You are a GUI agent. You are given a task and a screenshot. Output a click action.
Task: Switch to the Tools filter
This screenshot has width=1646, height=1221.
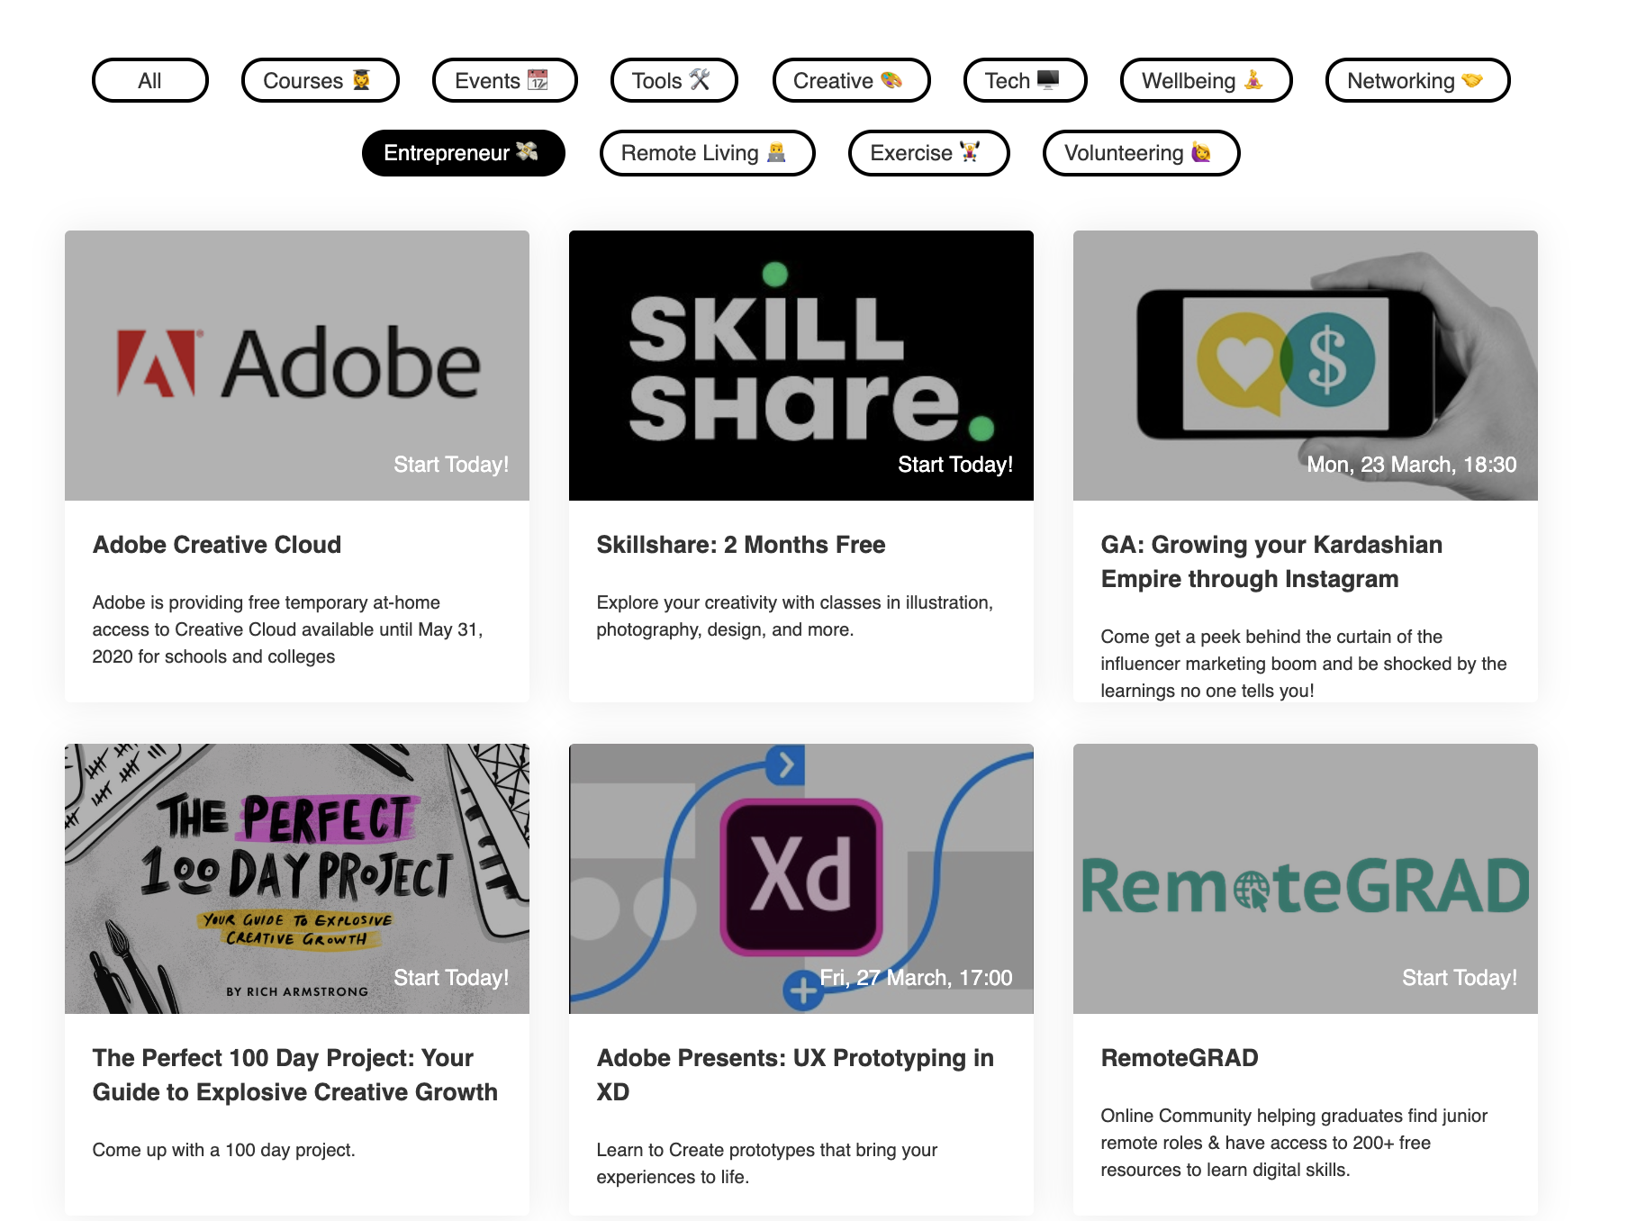(674, 81)
